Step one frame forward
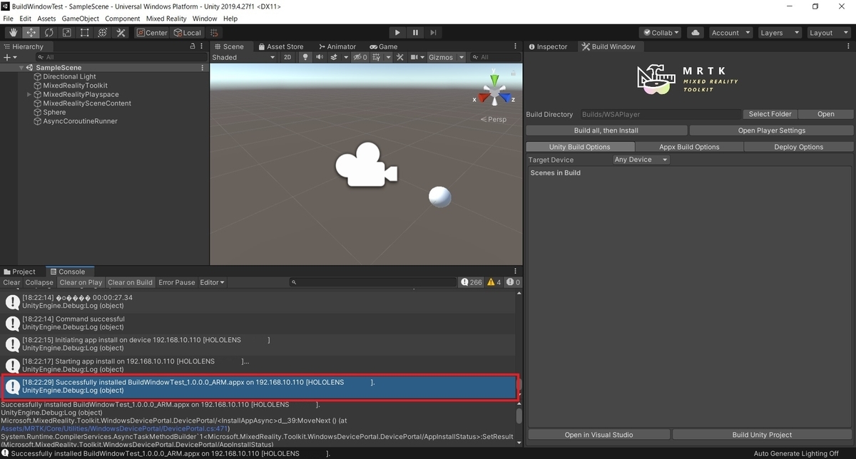 433,33
